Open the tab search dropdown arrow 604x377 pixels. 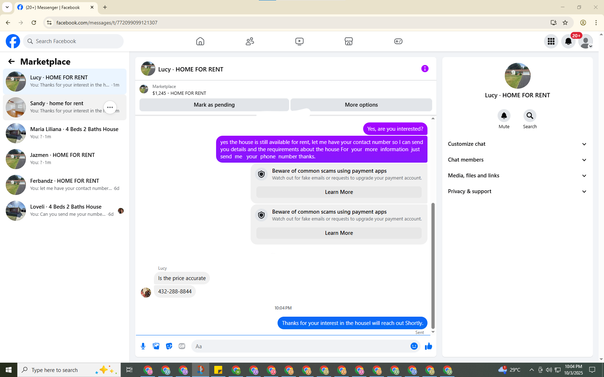[7, 7]
